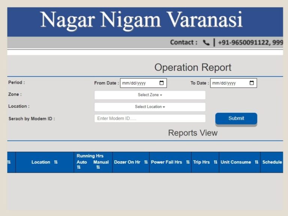Click the phone icon beside Contact
Viewport: 288px width, 216px height.
(x=206, y=43)
